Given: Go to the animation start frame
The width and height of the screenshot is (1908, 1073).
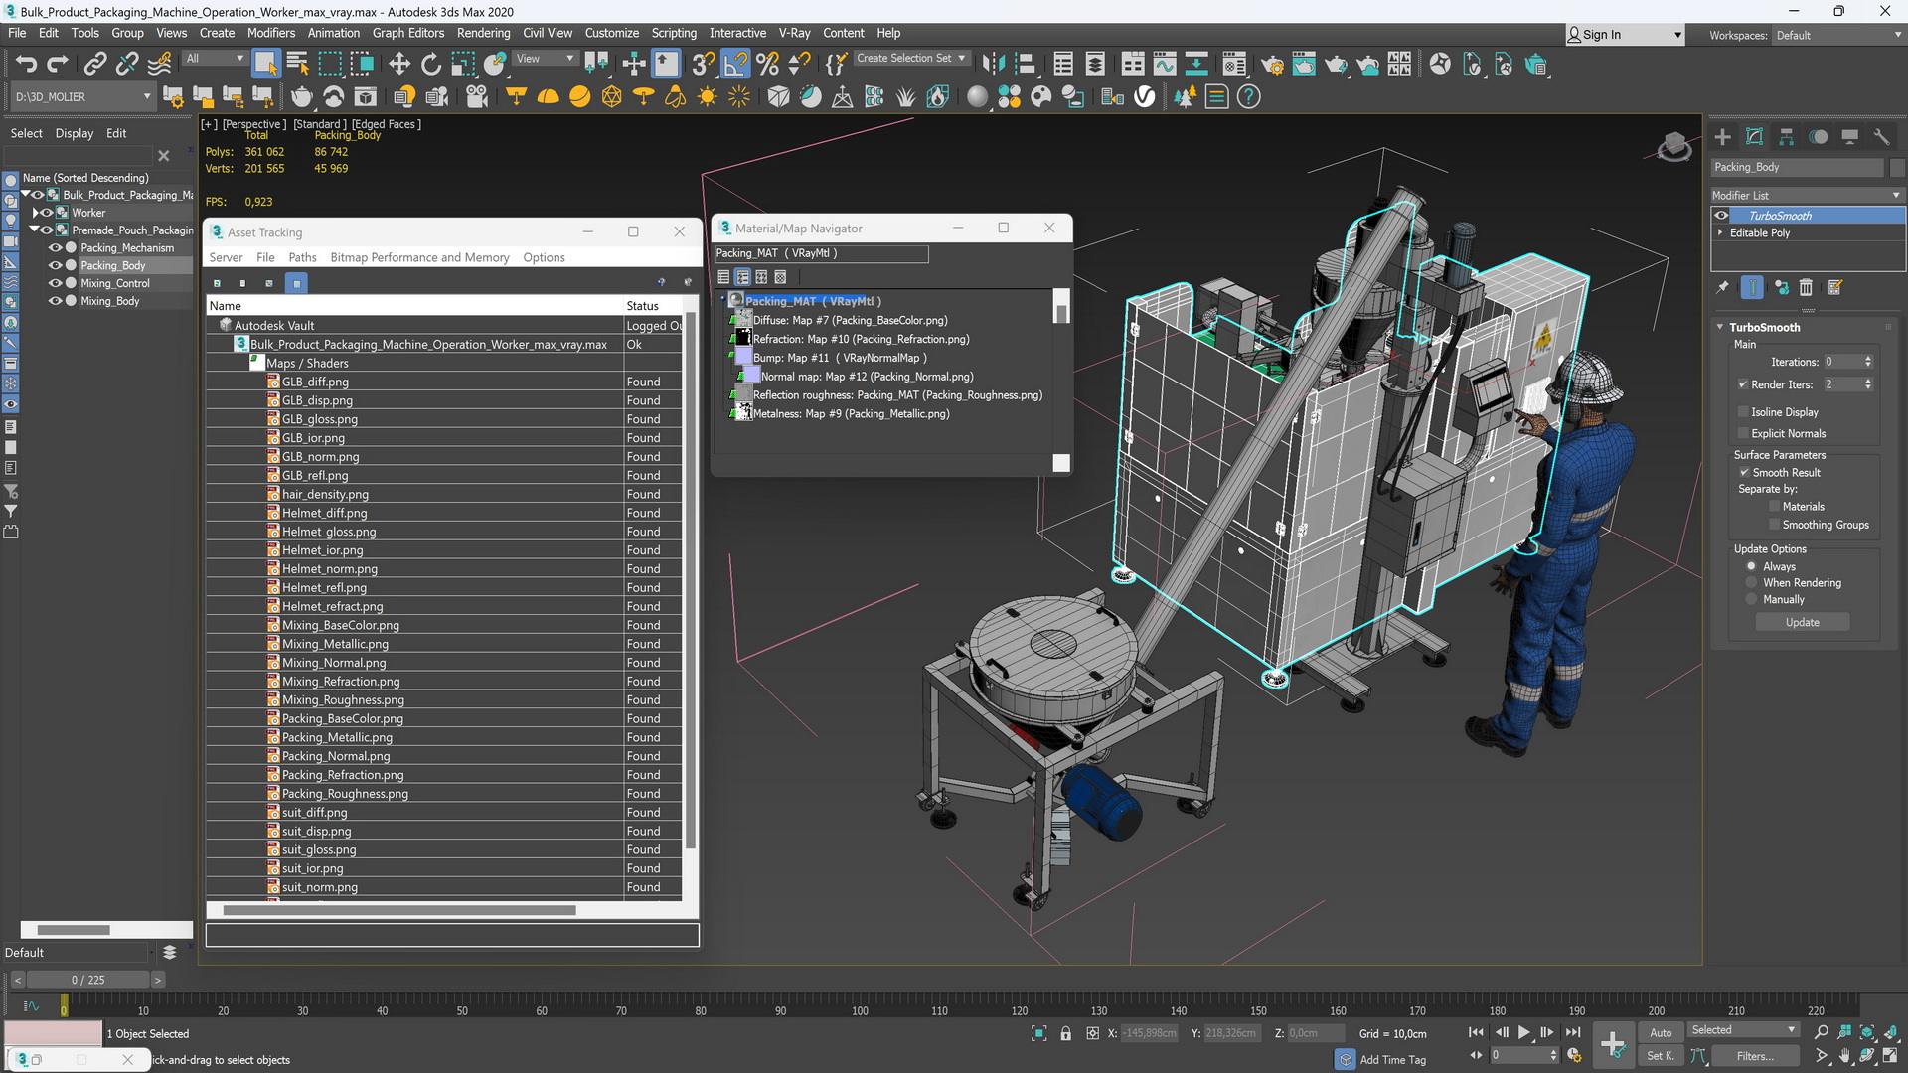Looking at the screenshot, I should click(x=1476, y=1033).
